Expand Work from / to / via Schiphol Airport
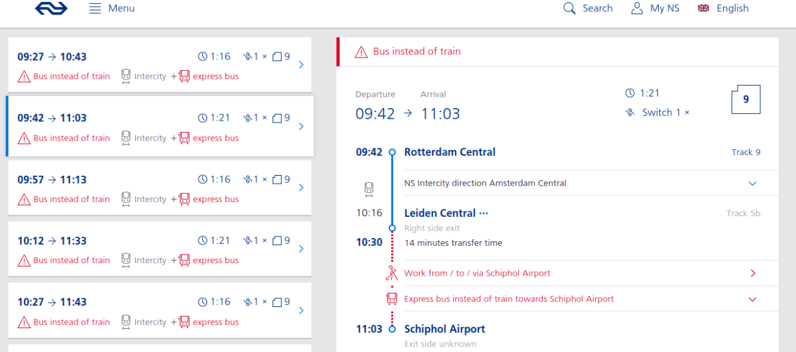The width and height of the screenshot is (796, 352). [x=752, y=273]
